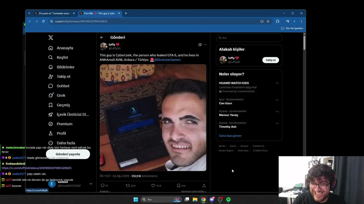Click luffy's avatar on the post
This screenshot has width=364, height=204.
[104, 46]
